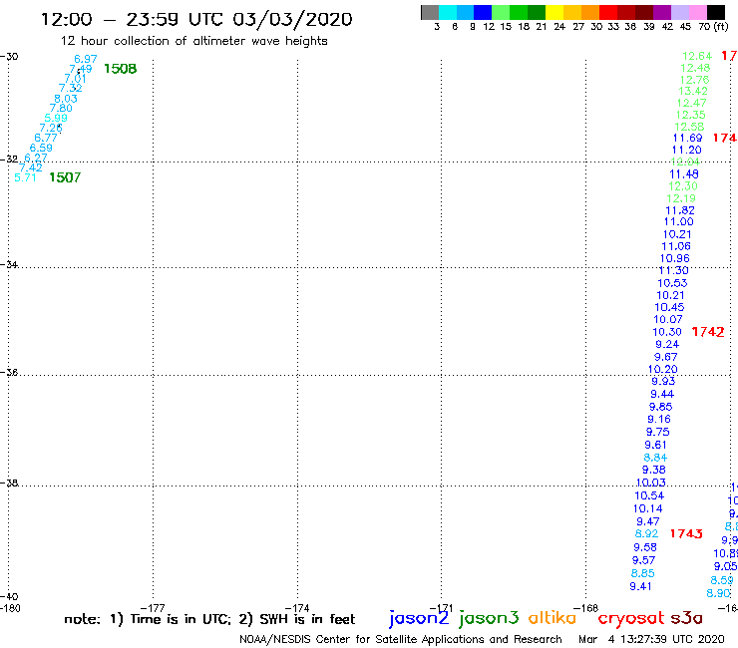Select the bright red legend swatch
Image resolution: width=738 pixels, height=648 pixels.
click(x=608, y=12)
